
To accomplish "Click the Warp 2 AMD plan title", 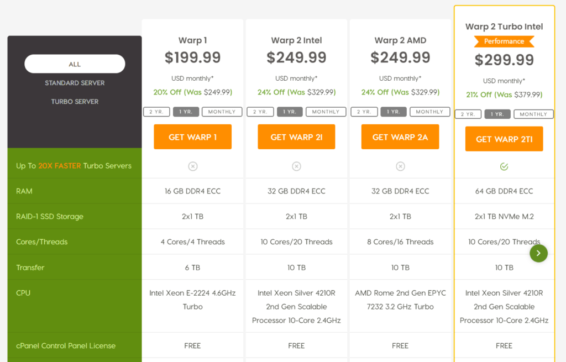I will pos(400,40).
